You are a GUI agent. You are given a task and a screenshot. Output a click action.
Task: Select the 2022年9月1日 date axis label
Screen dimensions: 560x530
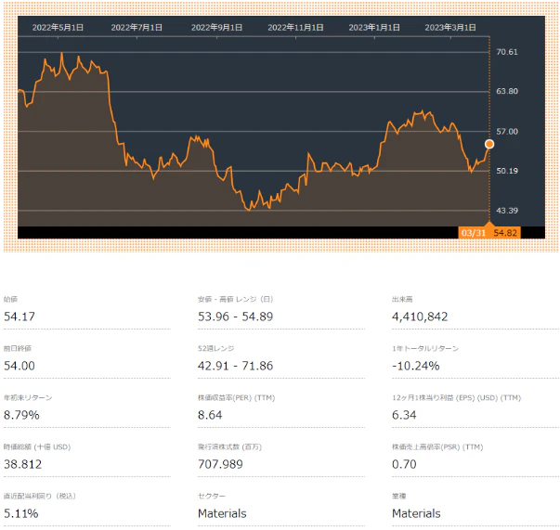coord(216,28)
